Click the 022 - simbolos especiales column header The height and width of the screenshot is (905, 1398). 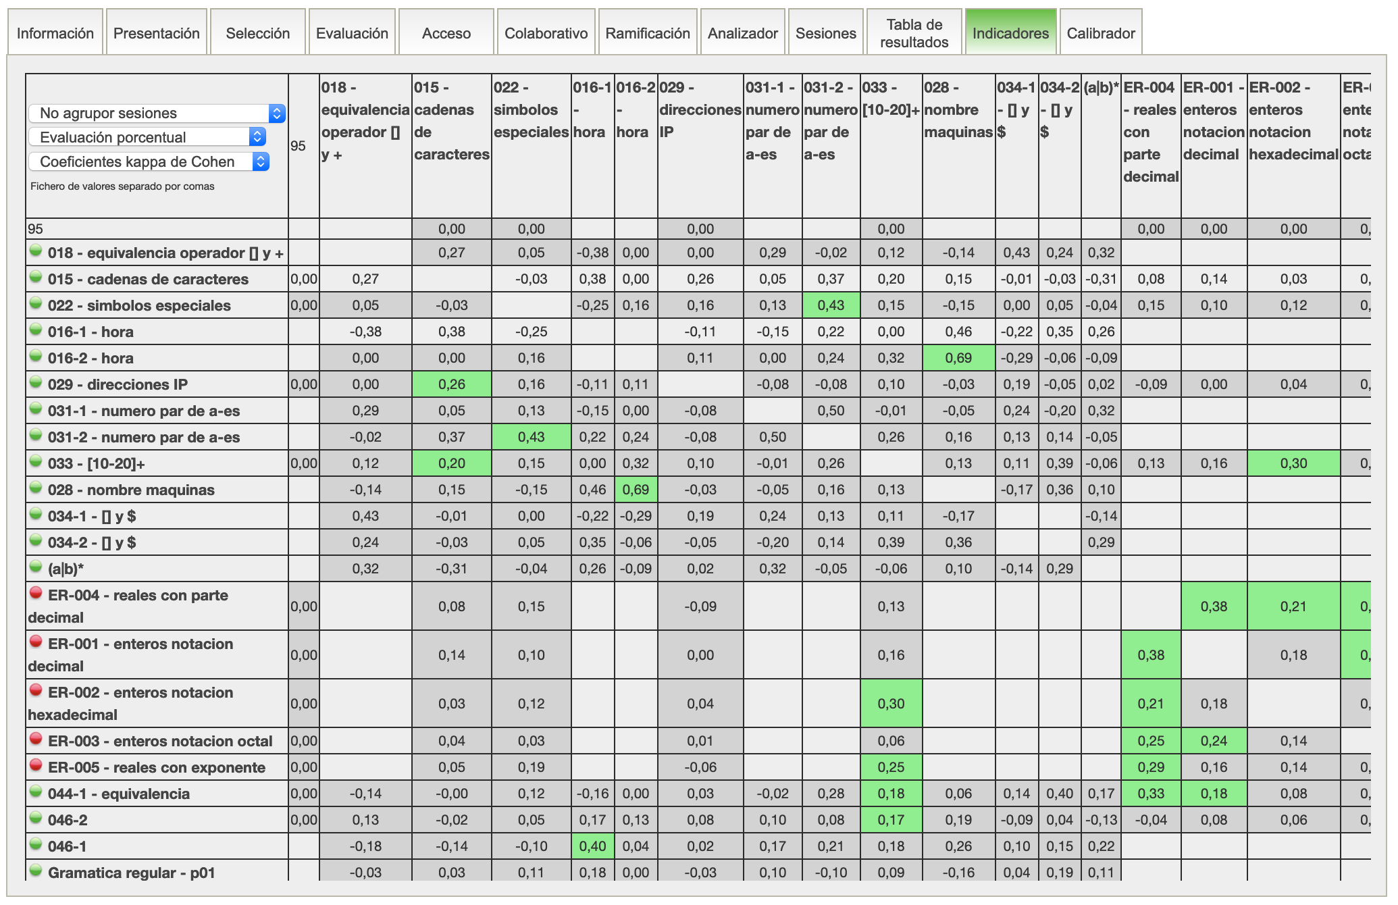531,109
